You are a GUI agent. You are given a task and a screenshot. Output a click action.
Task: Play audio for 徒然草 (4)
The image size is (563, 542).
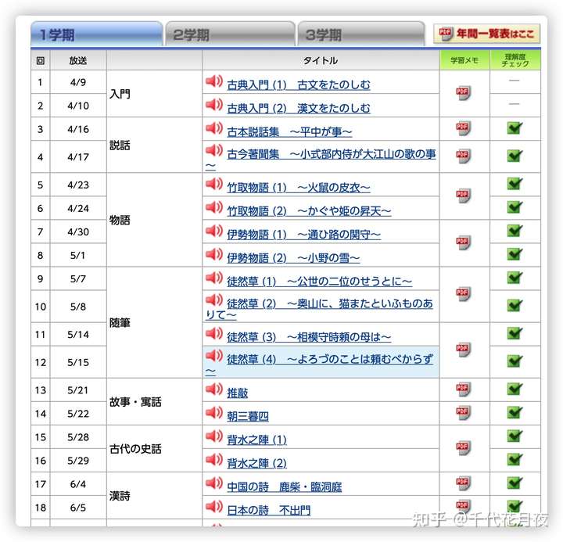coord(214,356)
